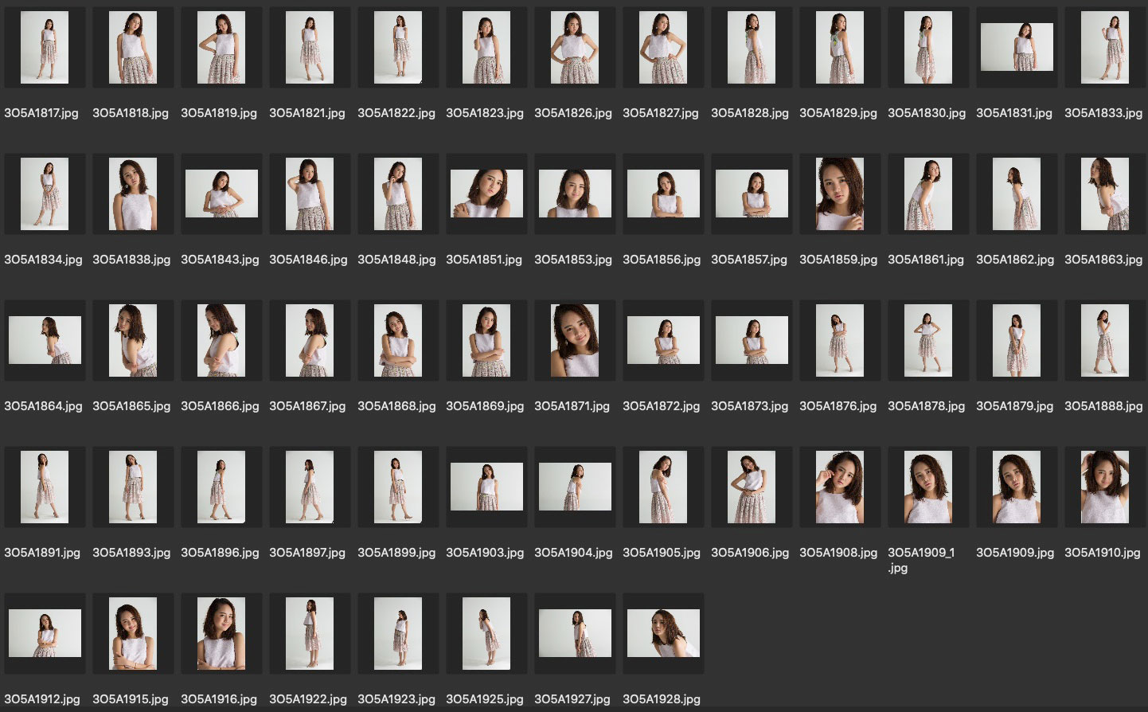This screenshot has height=712, width=1148.
Task: Click the 305A1831.jpg landscape thumbnail
Action: click(x=1017, y=47)
